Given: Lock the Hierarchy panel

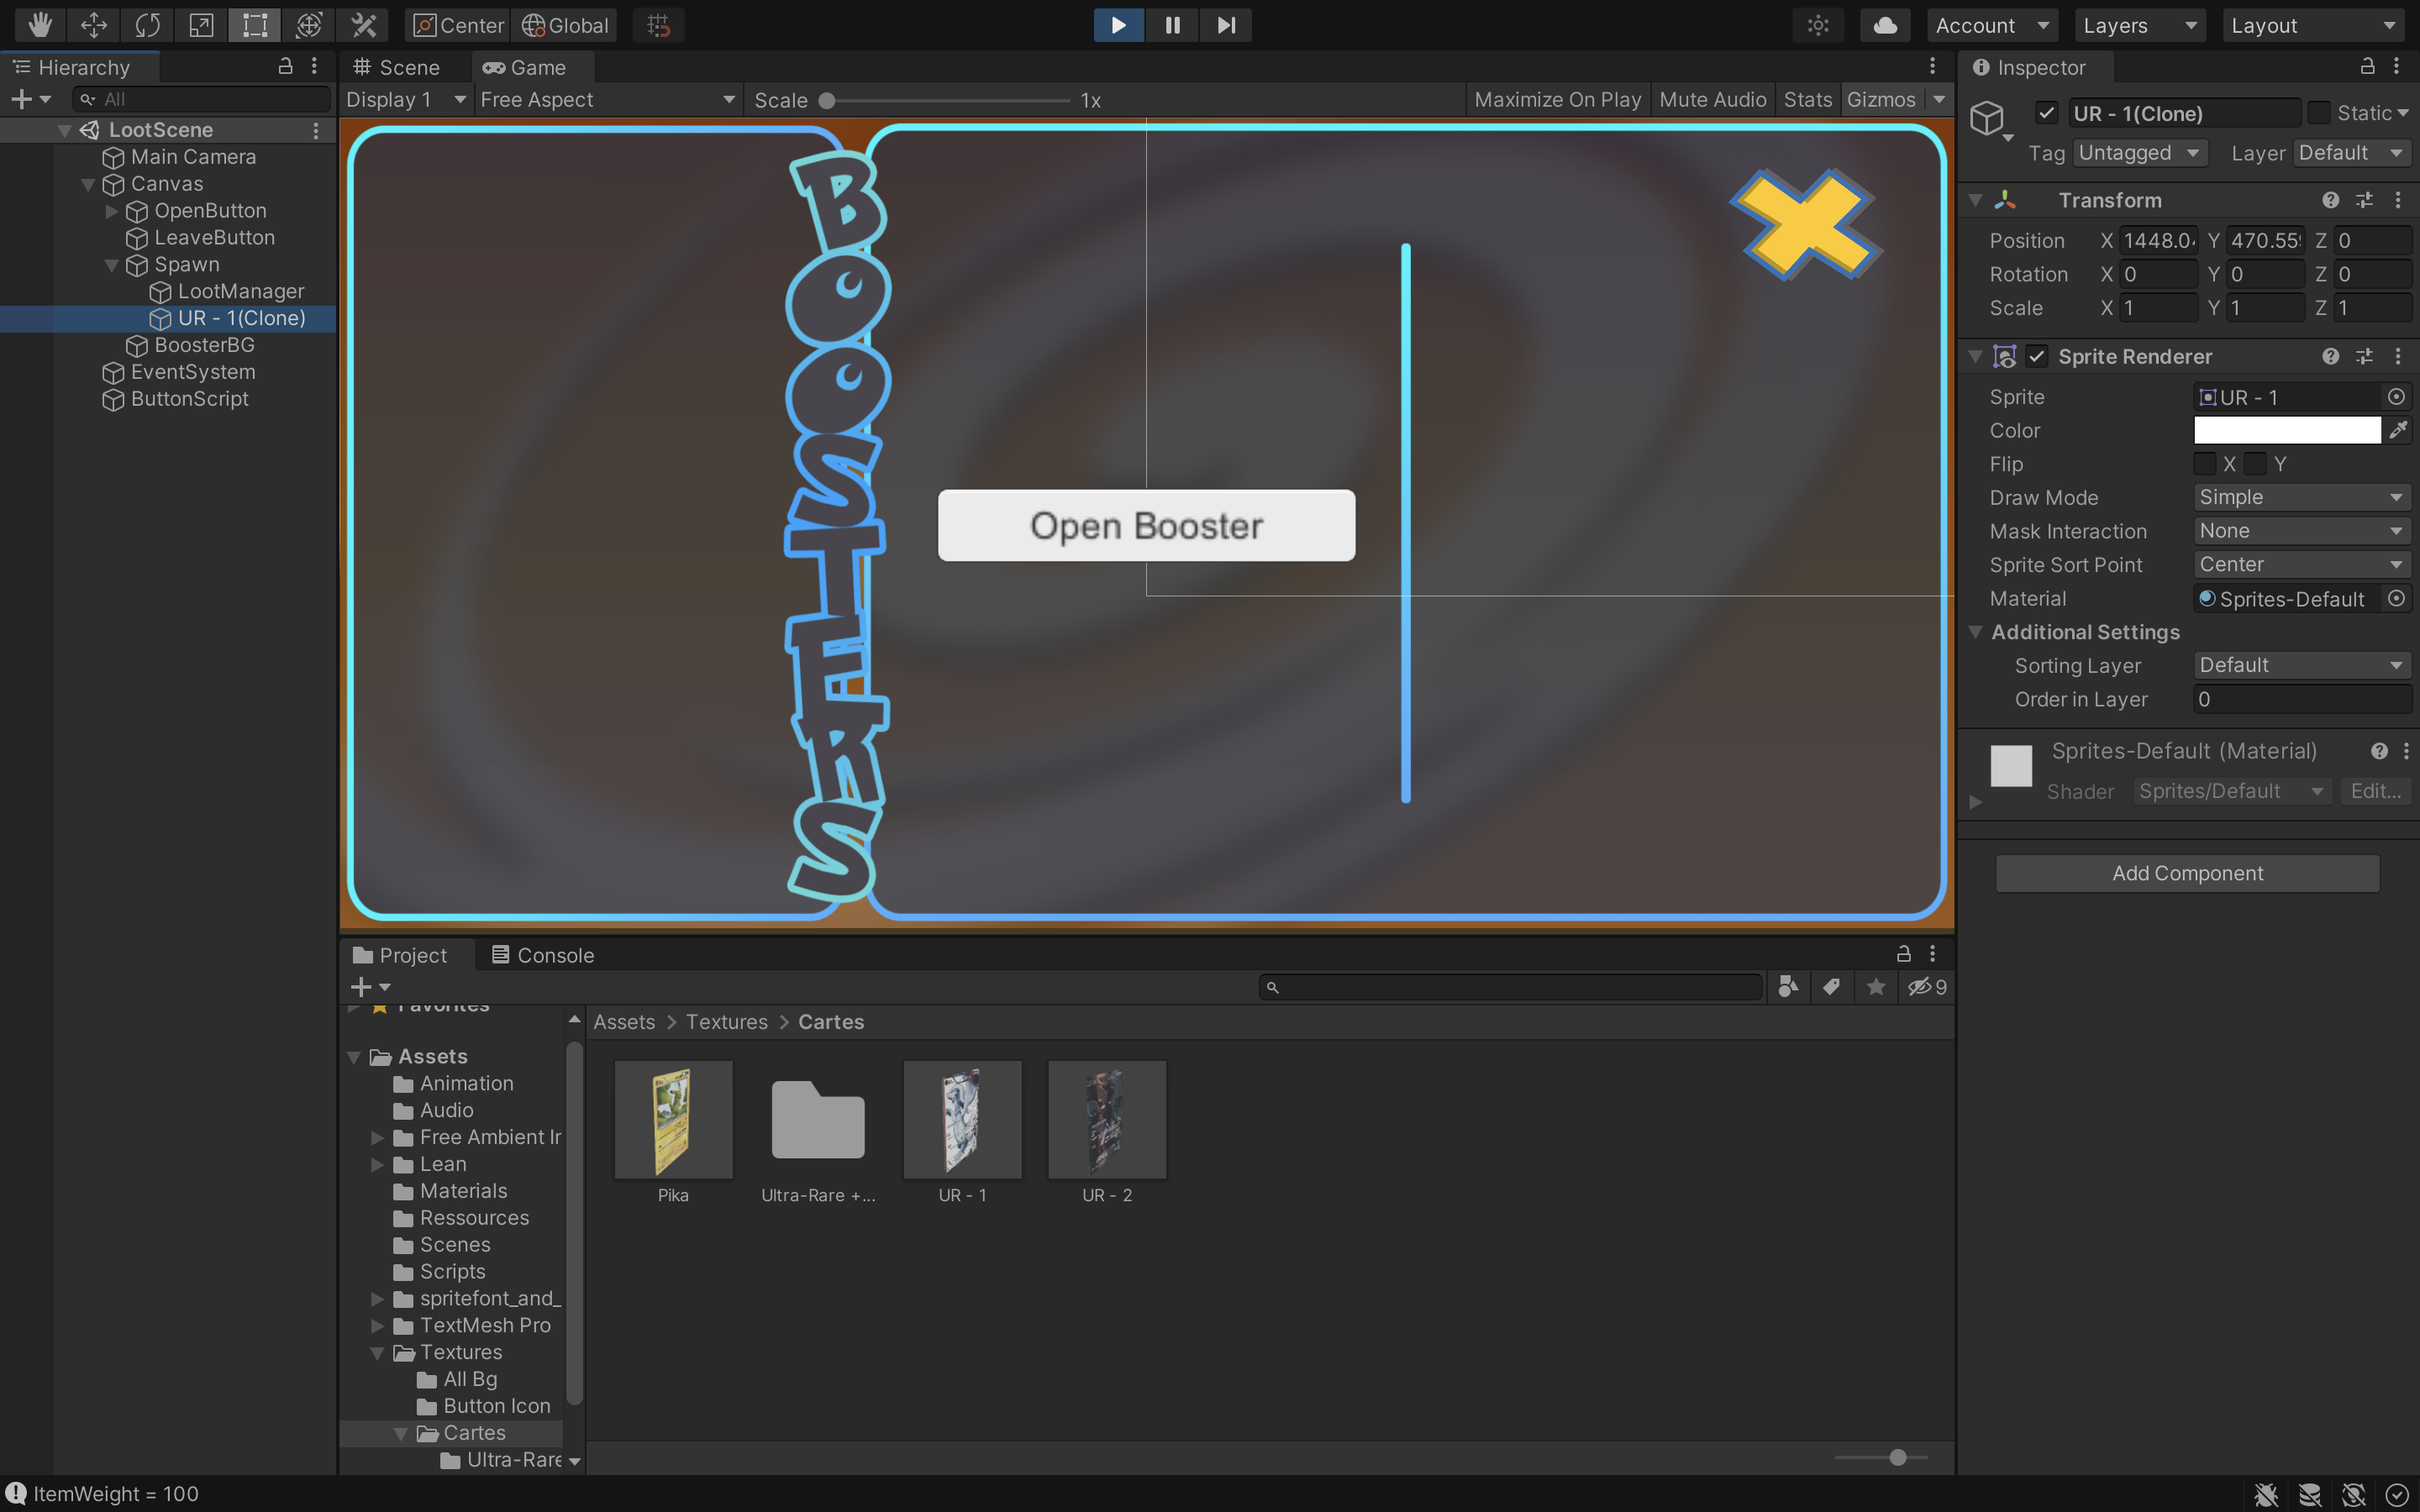Looking at the screenshot, I should pyautogui.click(x=285, y=66).
